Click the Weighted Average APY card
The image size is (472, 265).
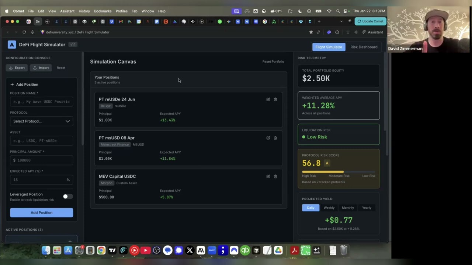click(x=339, y=106)
